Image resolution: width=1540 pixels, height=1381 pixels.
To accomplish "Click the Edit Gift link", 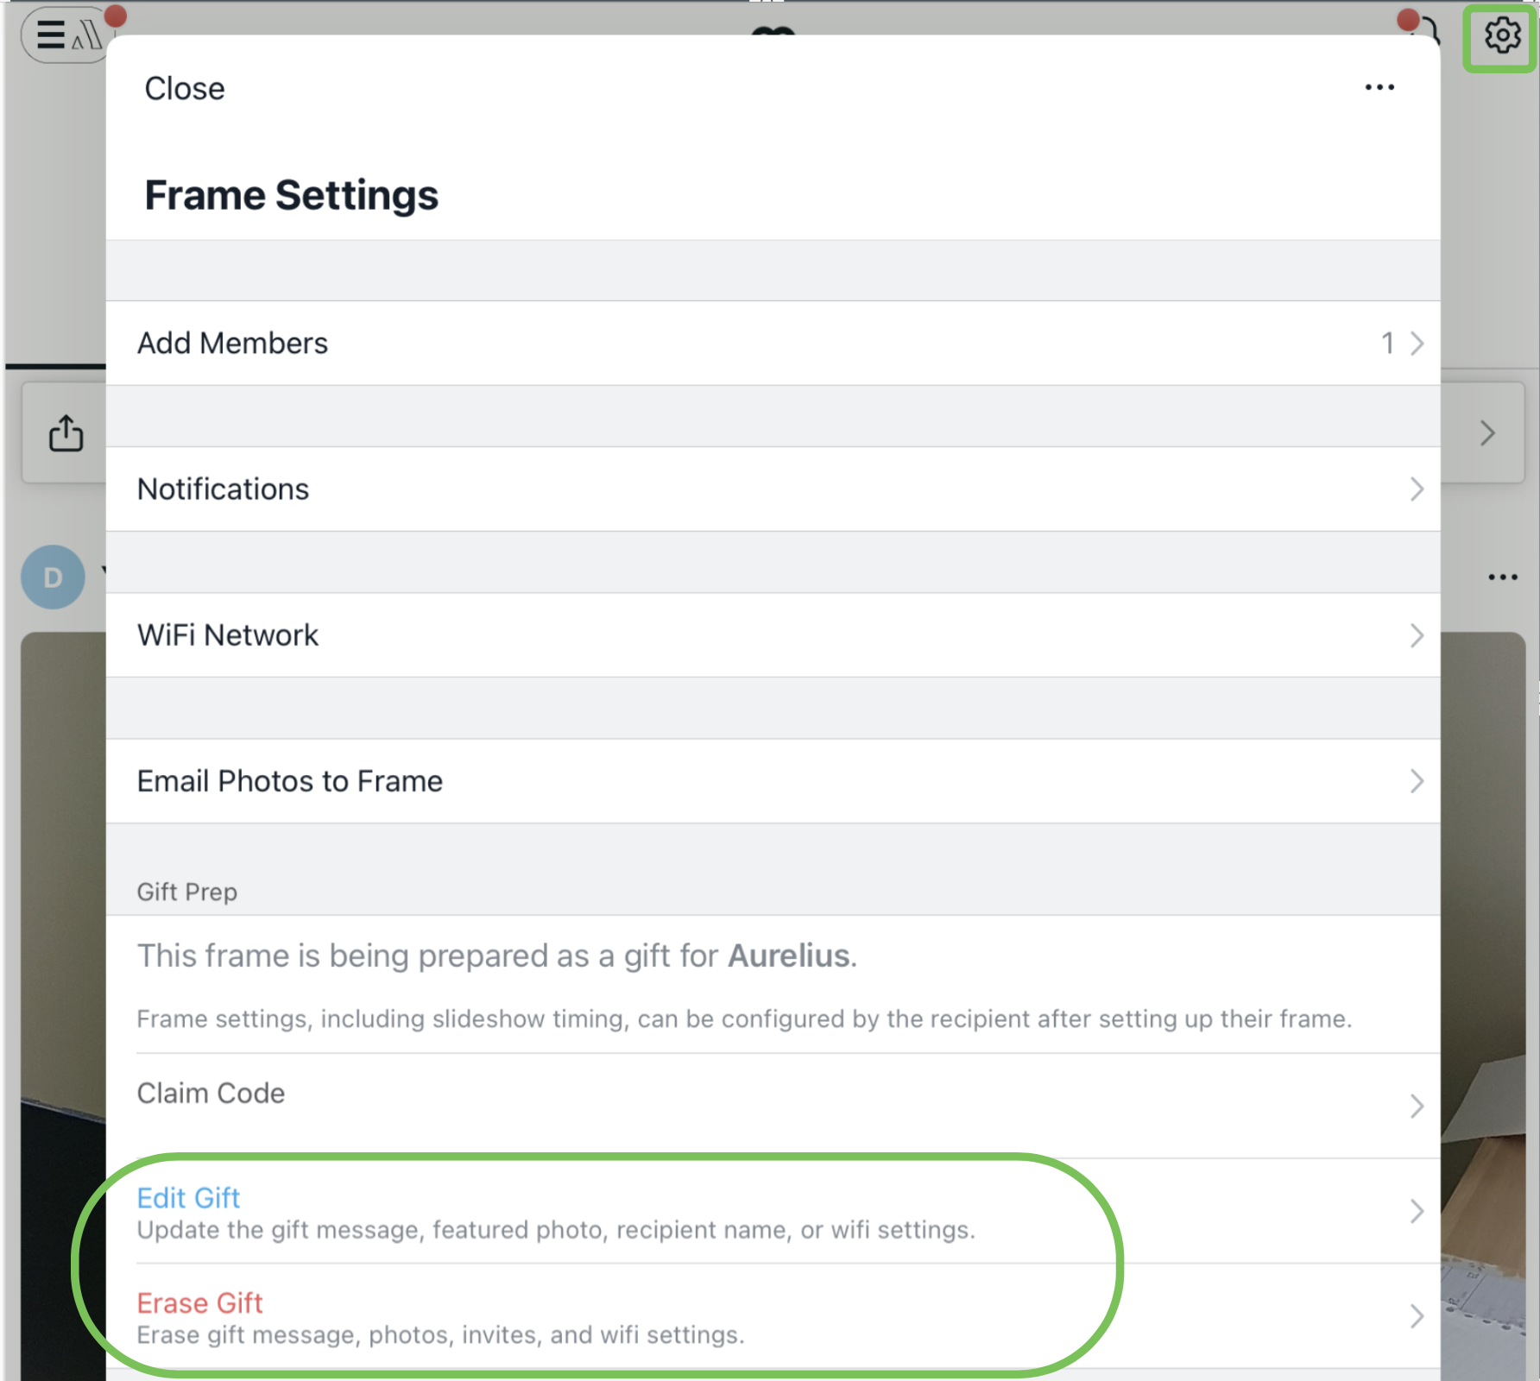I will [x=188, y=1198].
